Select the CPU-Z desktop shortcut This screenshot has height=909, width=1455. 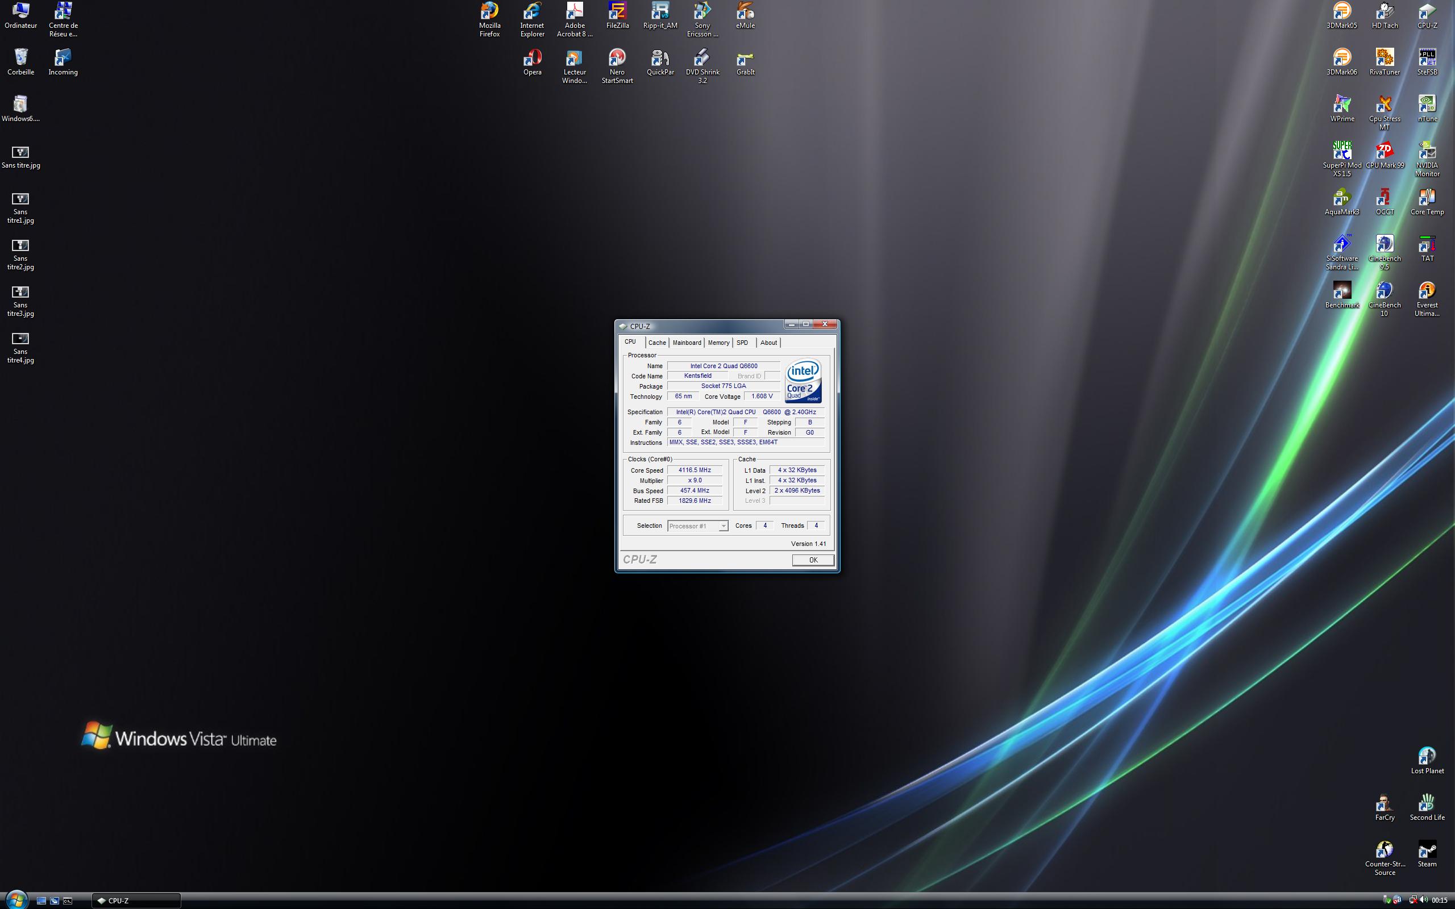coord(1427,16)
